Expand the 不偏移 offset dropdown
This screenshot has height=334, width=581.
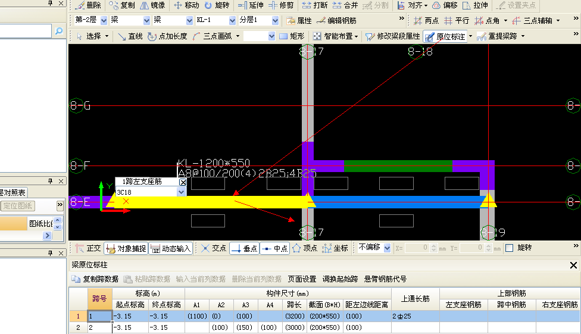pyautogui.click(x=387, y=248)
